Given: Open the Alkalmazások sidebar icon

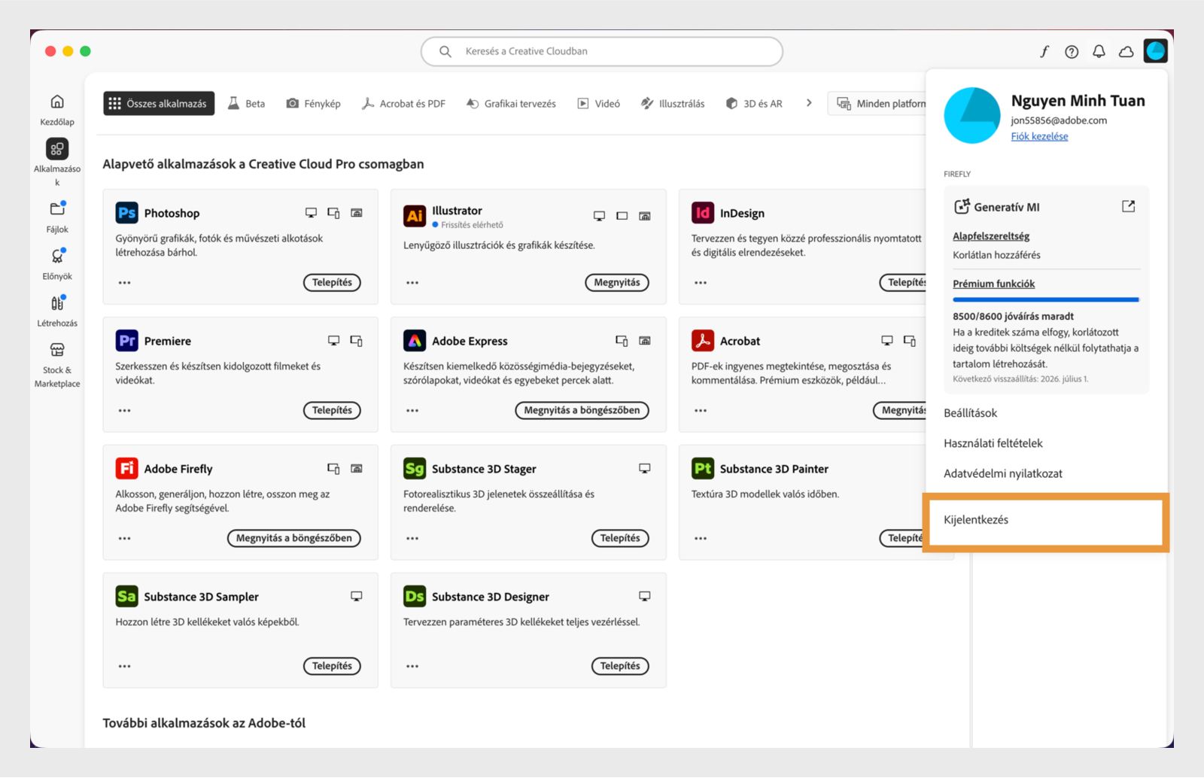Looking at the screenshot, I should point(57,149).
